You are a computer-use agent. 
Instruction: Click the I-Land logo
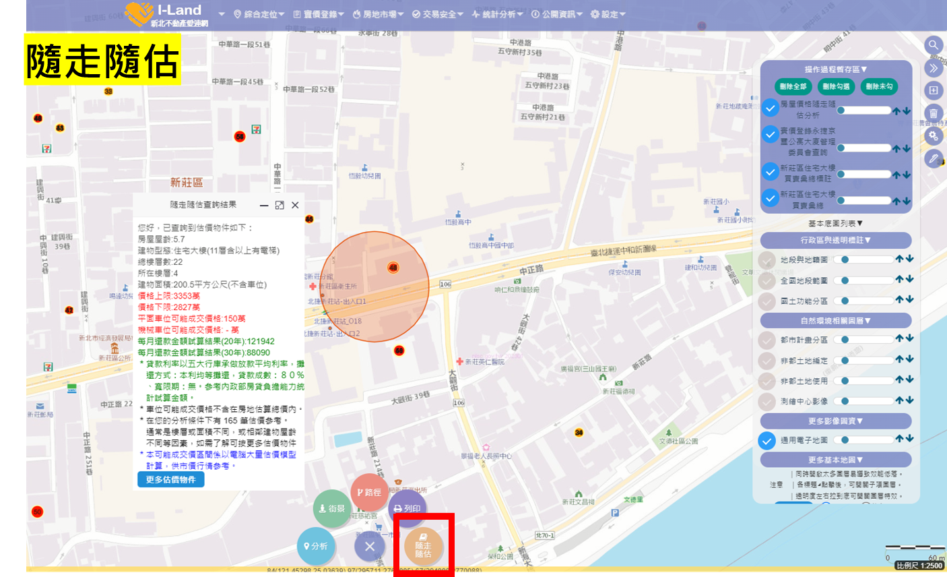click(x=166, y=14)
